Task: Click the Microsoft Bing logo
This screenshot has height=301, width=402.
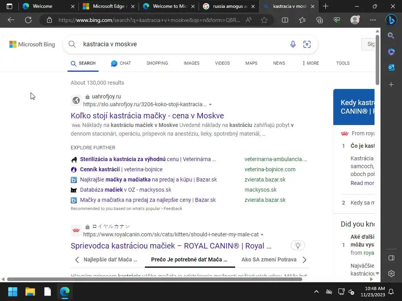Action: [32, 44]
